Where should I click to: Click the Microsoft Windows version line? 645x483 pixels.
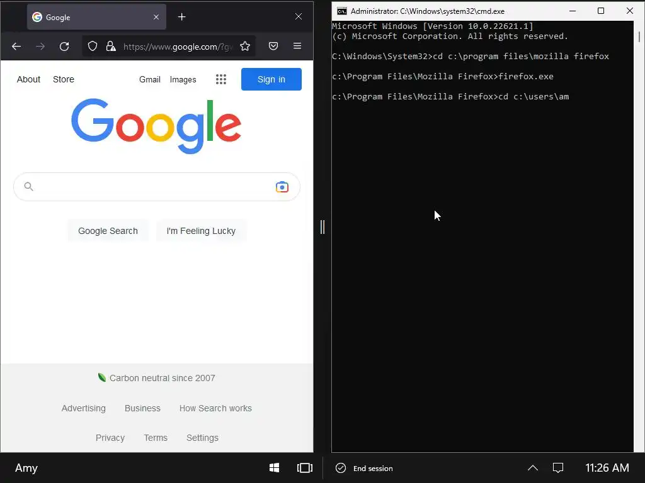[432, 26]
